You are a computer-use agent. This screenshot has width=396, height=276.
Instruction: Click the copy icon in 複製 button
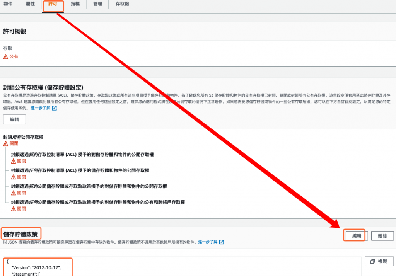coord(372,262)
